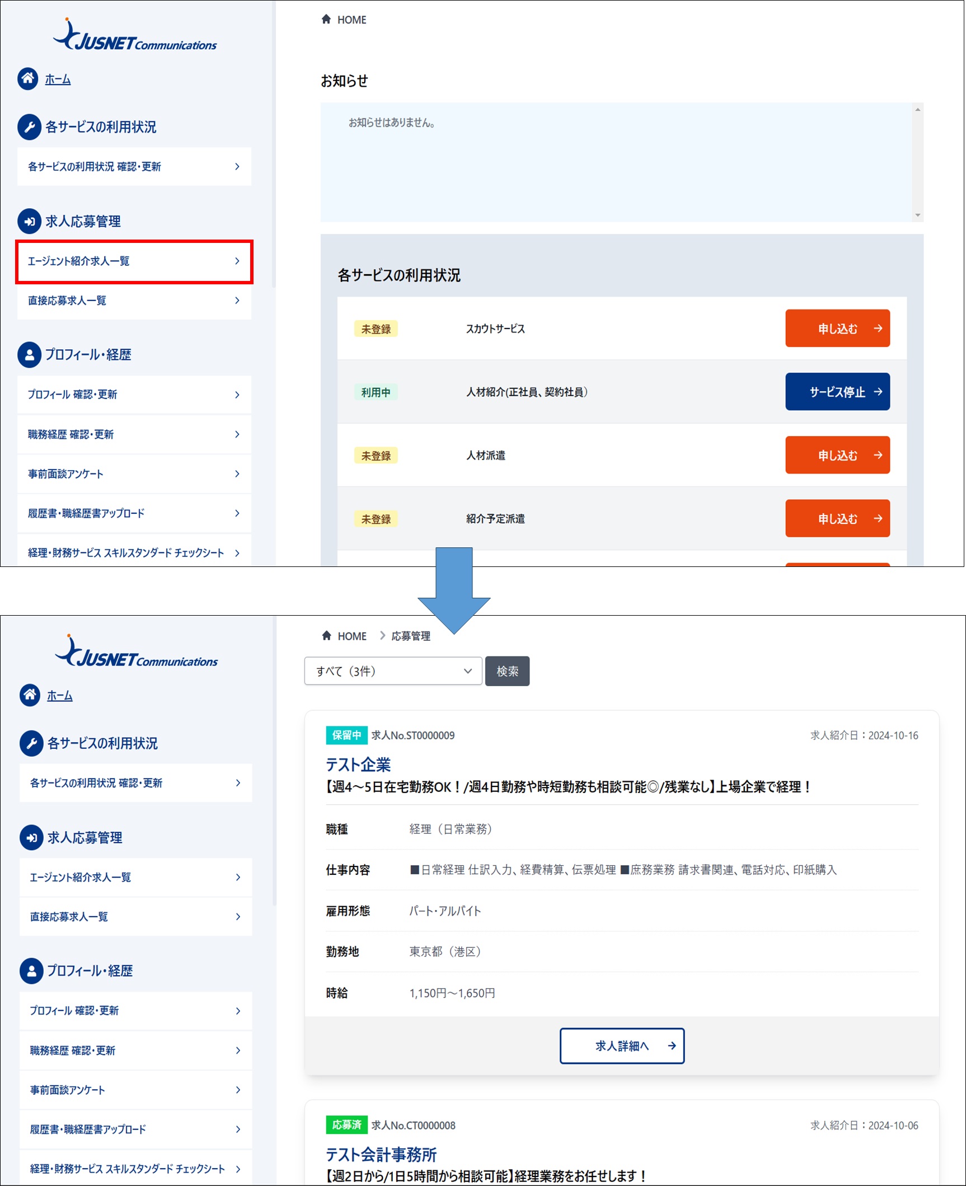Click the chevron on highlighted エージェント紹介求人一覧 item

click(237, 261)
